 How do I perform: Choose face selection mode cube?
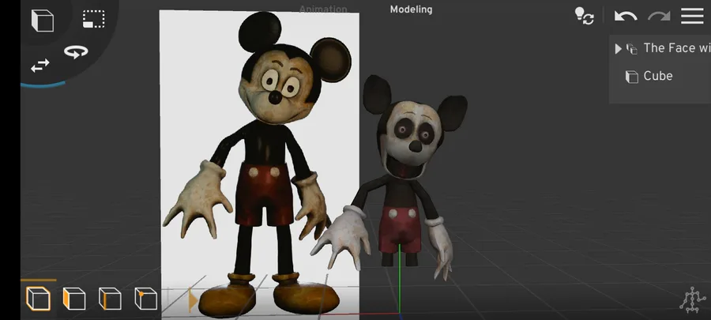[74, 299]
